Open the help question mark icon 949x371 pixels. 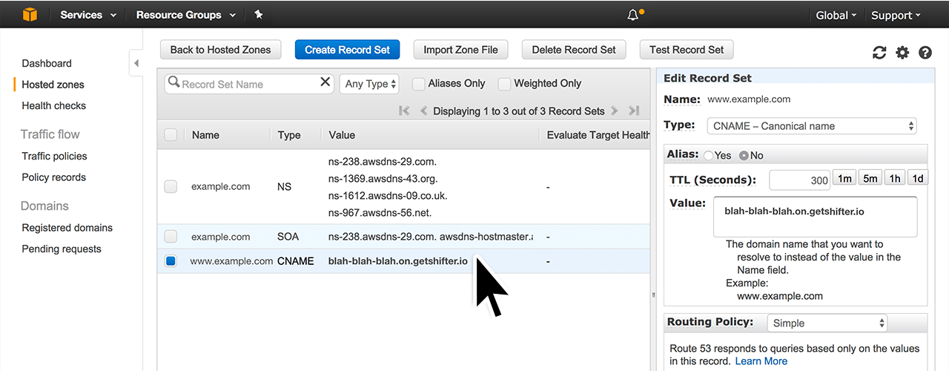(x=925, y=53)
